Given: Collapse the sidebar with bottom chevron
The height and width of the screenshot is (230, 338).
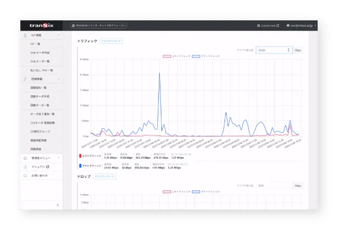Looking at the screenshot, I should click(x=57, y=205).
